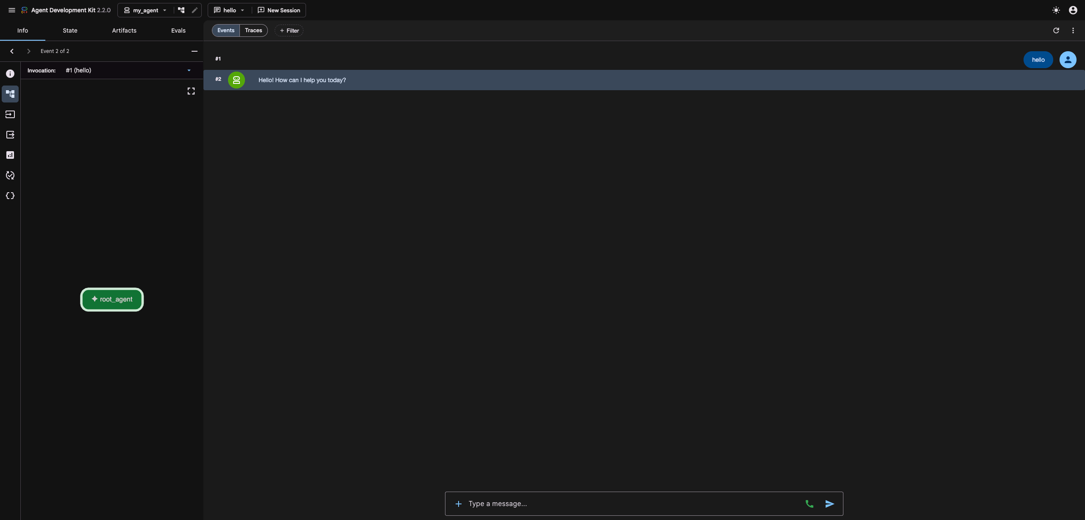Click the plus attach icon in message box
Image resolution: width=1085 pixels, height=520 pixels.
tap(458, 503)
